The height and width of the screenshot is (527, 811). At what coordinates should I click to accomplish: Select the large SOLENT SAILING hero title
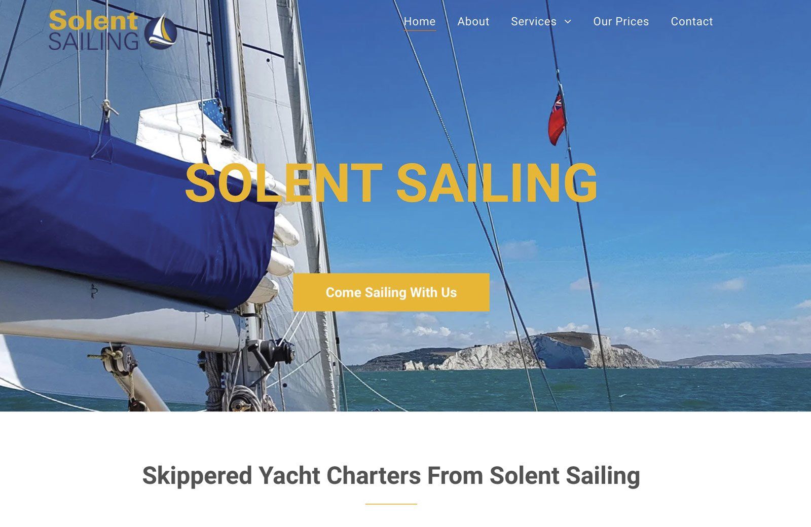tap(391, 183)
